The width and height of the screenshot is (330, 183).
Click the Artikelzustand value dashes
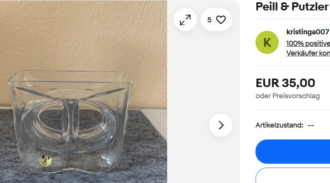[x=311, y=126]
